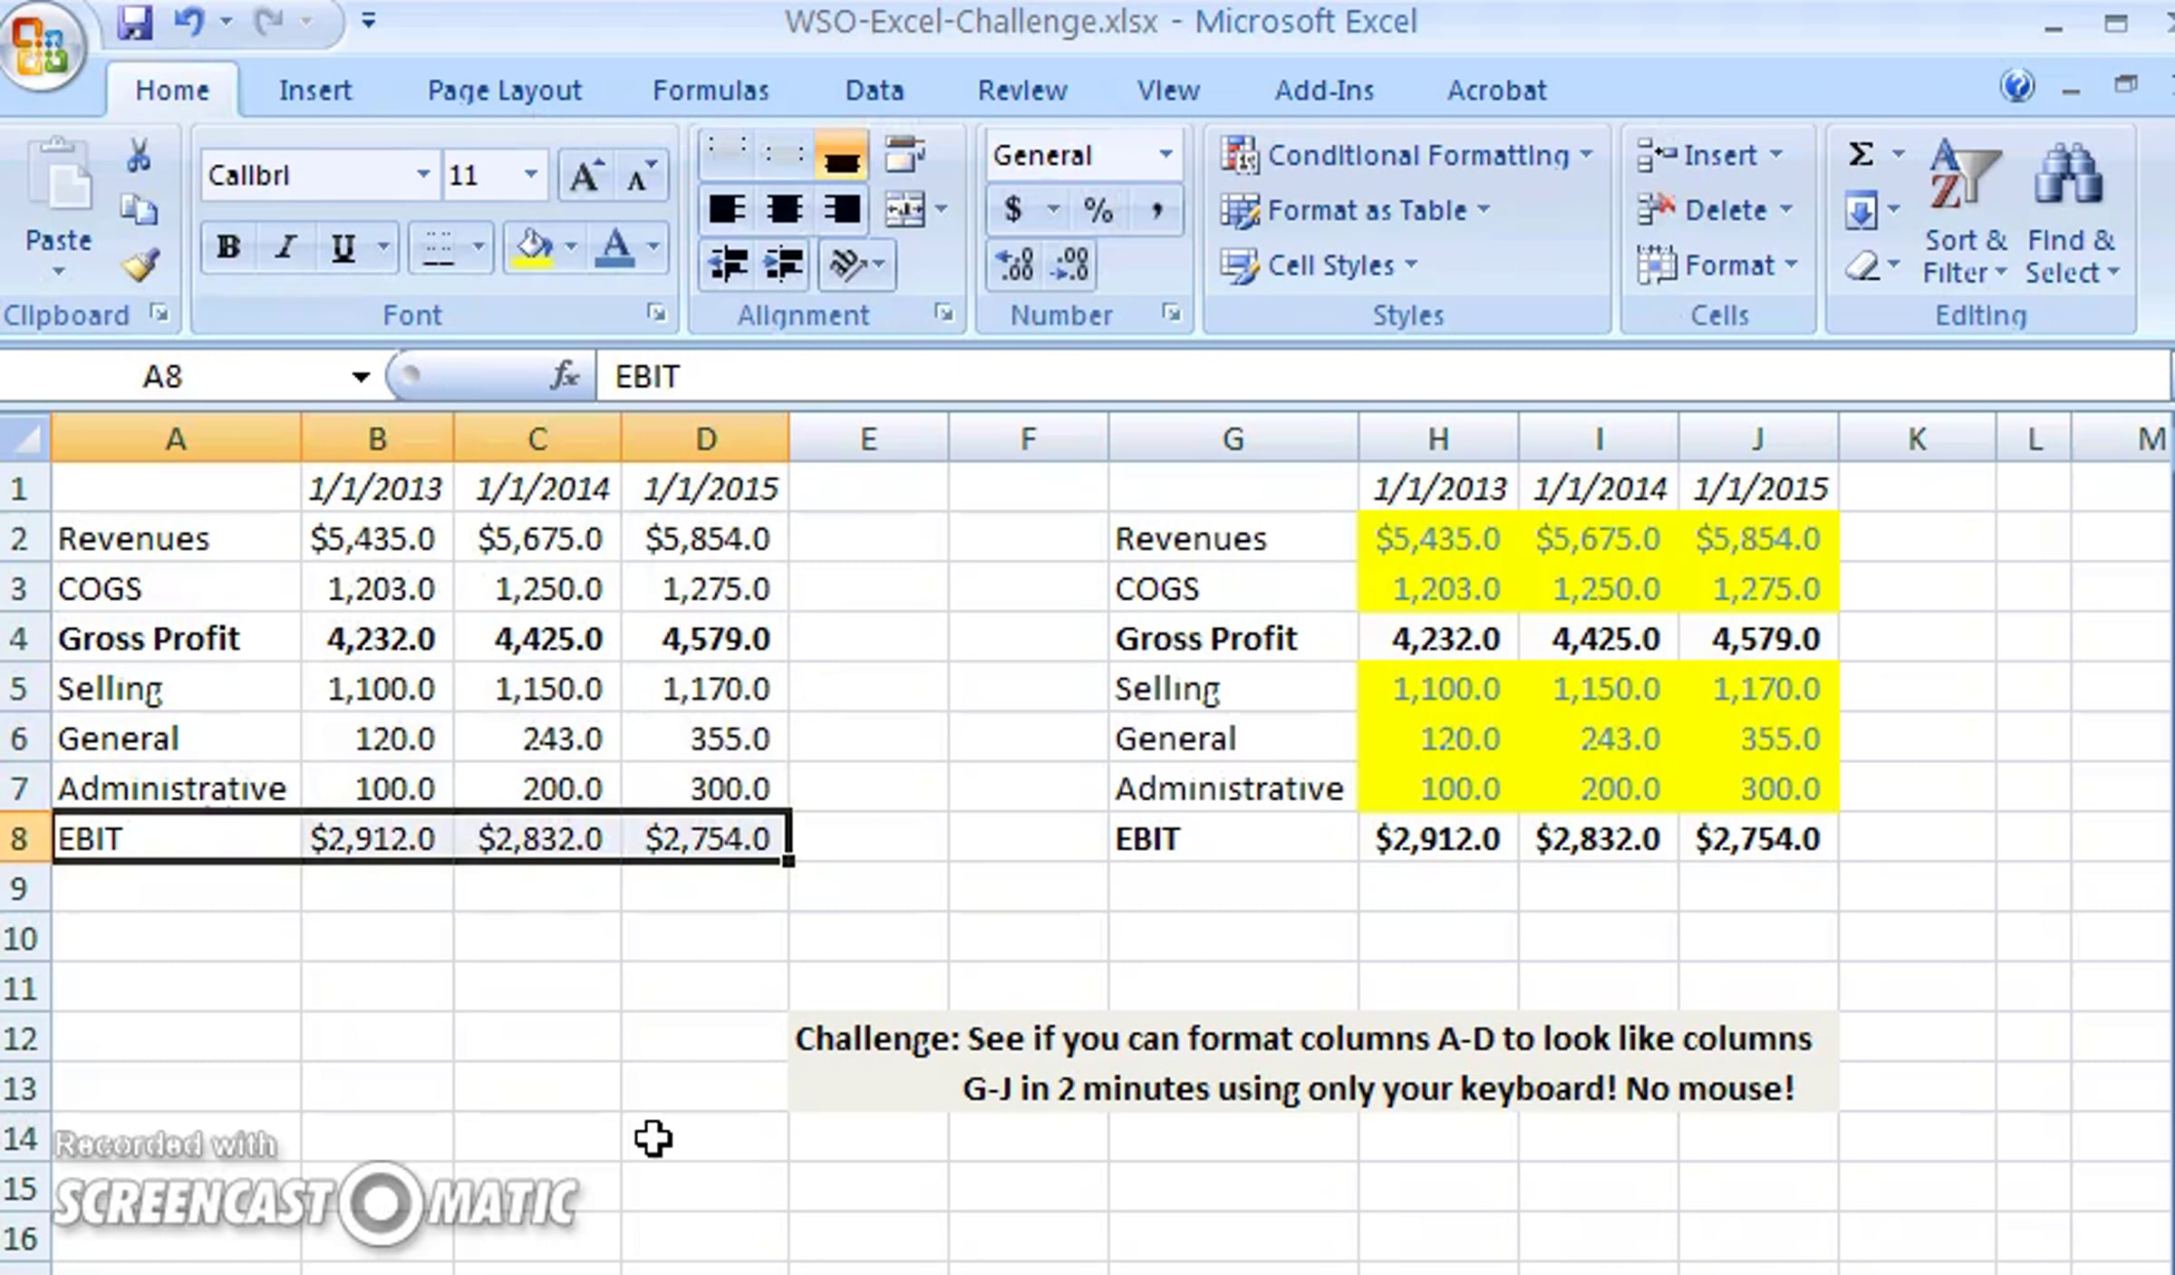Open Excel Help question mark
This screenshot has height=1275, width=2175.
[2017, 87]
